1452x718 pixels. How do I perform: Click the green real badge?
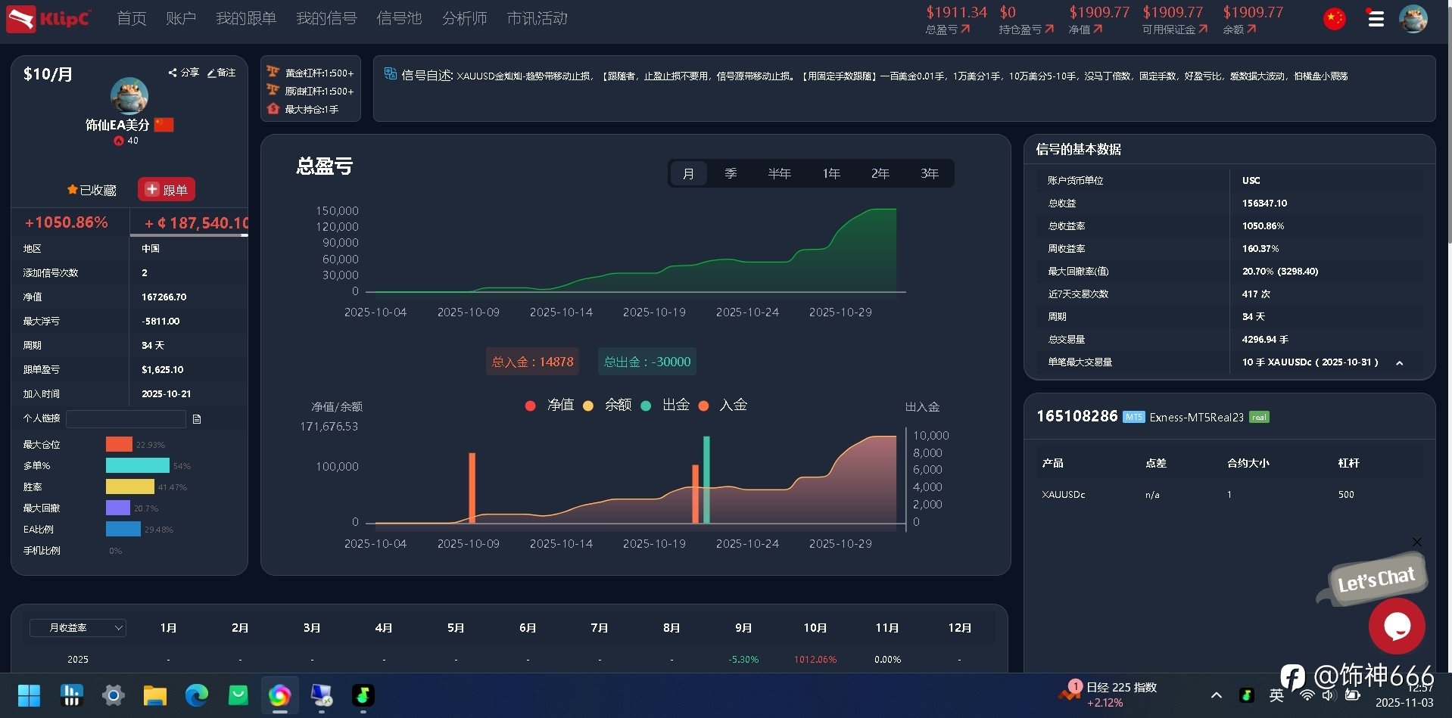(x=1259, y=417)
